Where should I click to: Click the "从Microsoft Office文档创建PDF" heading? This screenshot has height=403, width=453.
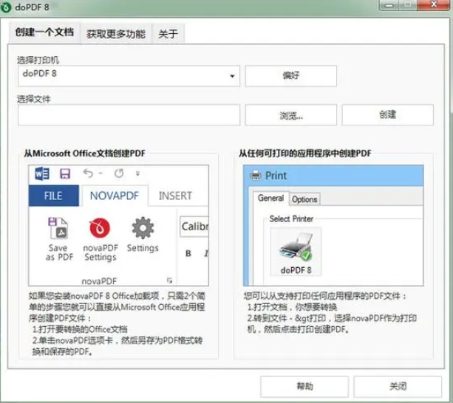coord(84,154)
